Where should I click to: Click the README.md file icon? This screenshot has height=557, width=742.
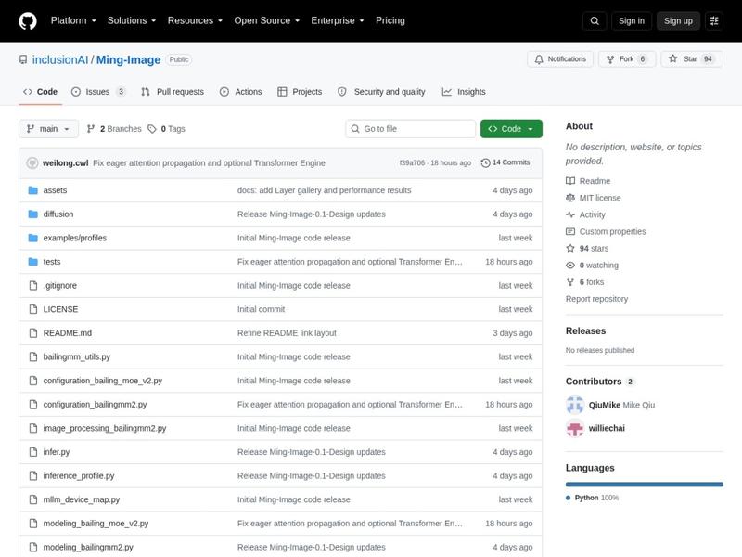pos(33,333)
